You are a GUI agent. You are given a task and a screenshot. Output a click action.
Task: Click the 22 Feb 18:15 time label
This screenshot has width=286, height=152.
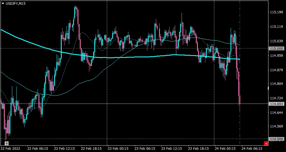coord(92,149)
